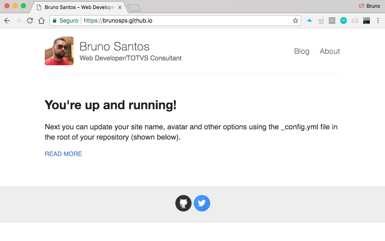385x241 pixels.
Task: Reload the current page
Action: coord(30,21)
